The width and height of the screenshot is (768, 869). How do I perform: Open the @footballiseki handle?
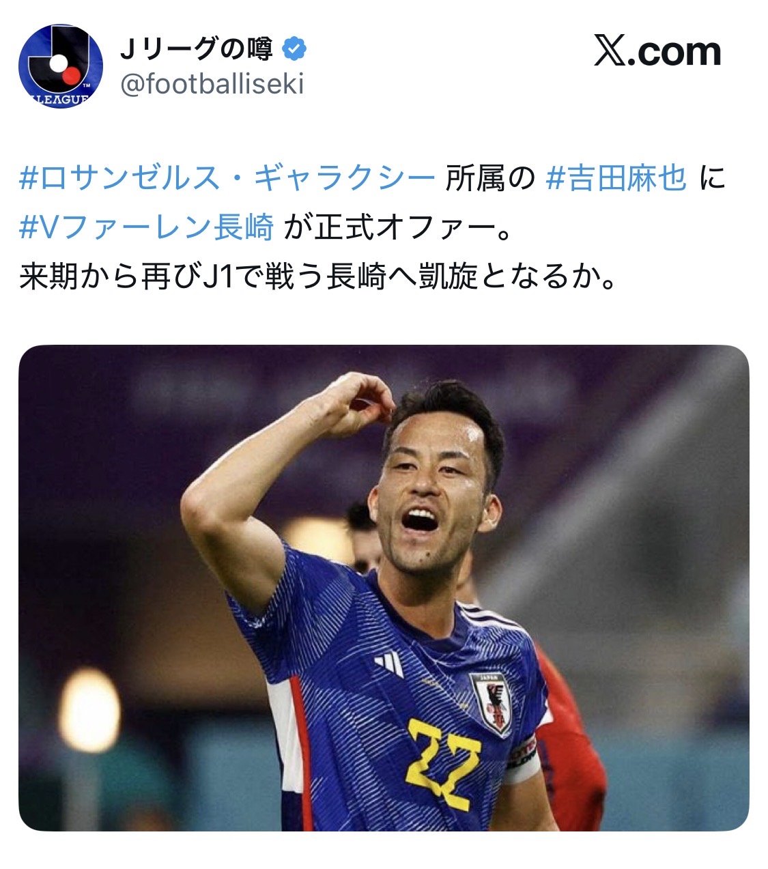pyautogui.click(x=212, y=85)
